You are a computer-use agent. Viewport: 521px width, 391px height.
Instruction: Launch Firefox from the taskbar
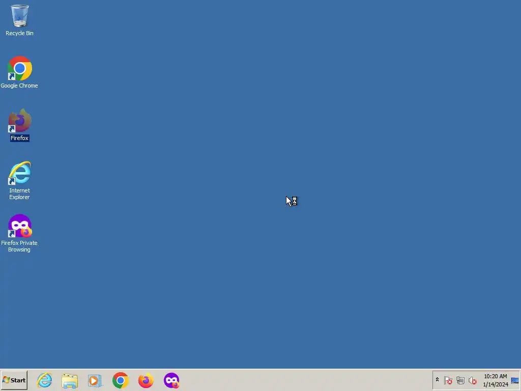pyautogui.click(x=146, y=380)
